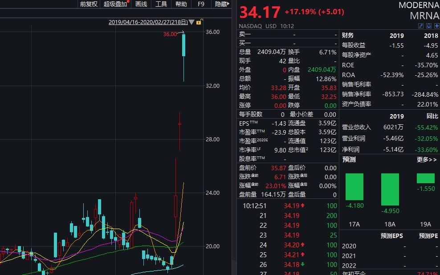
Task: Click the 预测PE column header
Action: point(428,236)
